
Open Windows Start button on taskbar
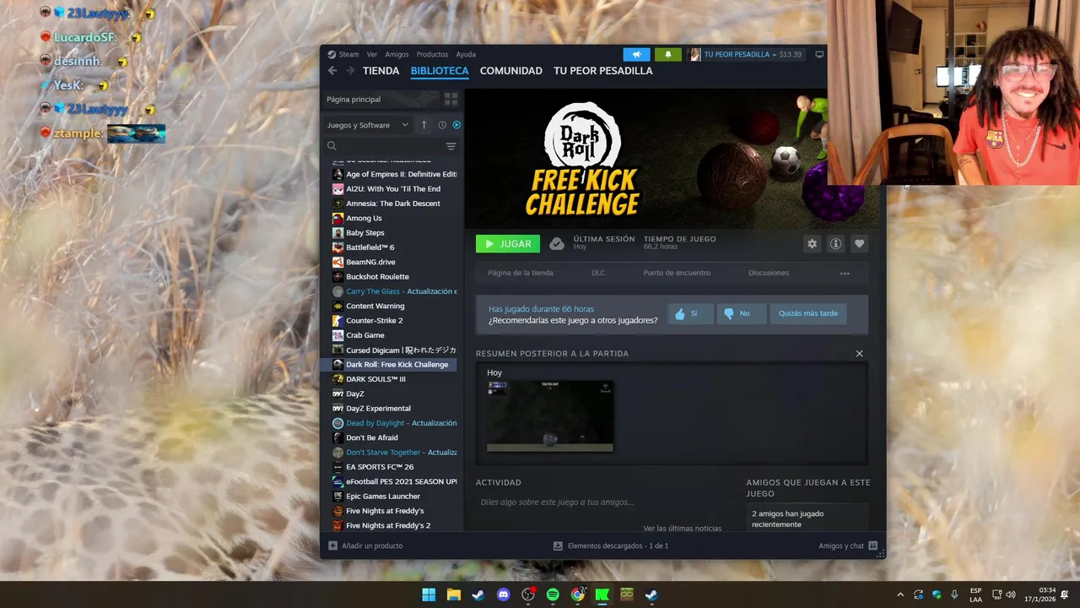coord(429,594)
